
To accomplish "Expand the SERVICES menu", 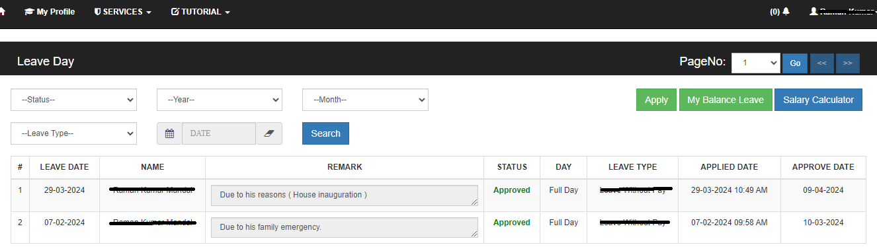I will 122,12.
